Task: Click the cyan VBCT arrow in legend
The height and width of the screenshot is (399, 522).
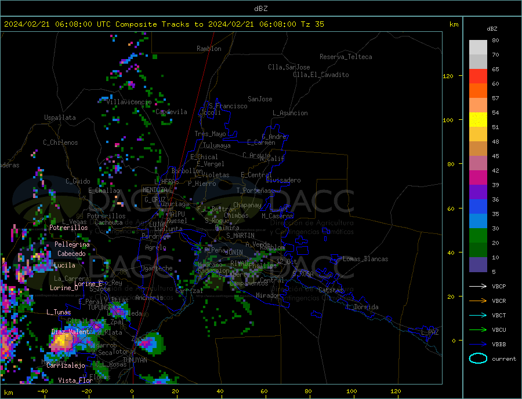Action: click(x=478, y=315)
